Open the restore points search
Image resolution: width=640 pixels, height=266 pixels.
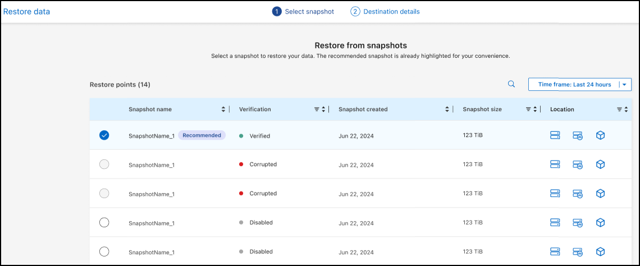pyautogui.click(x=511, y=84)
